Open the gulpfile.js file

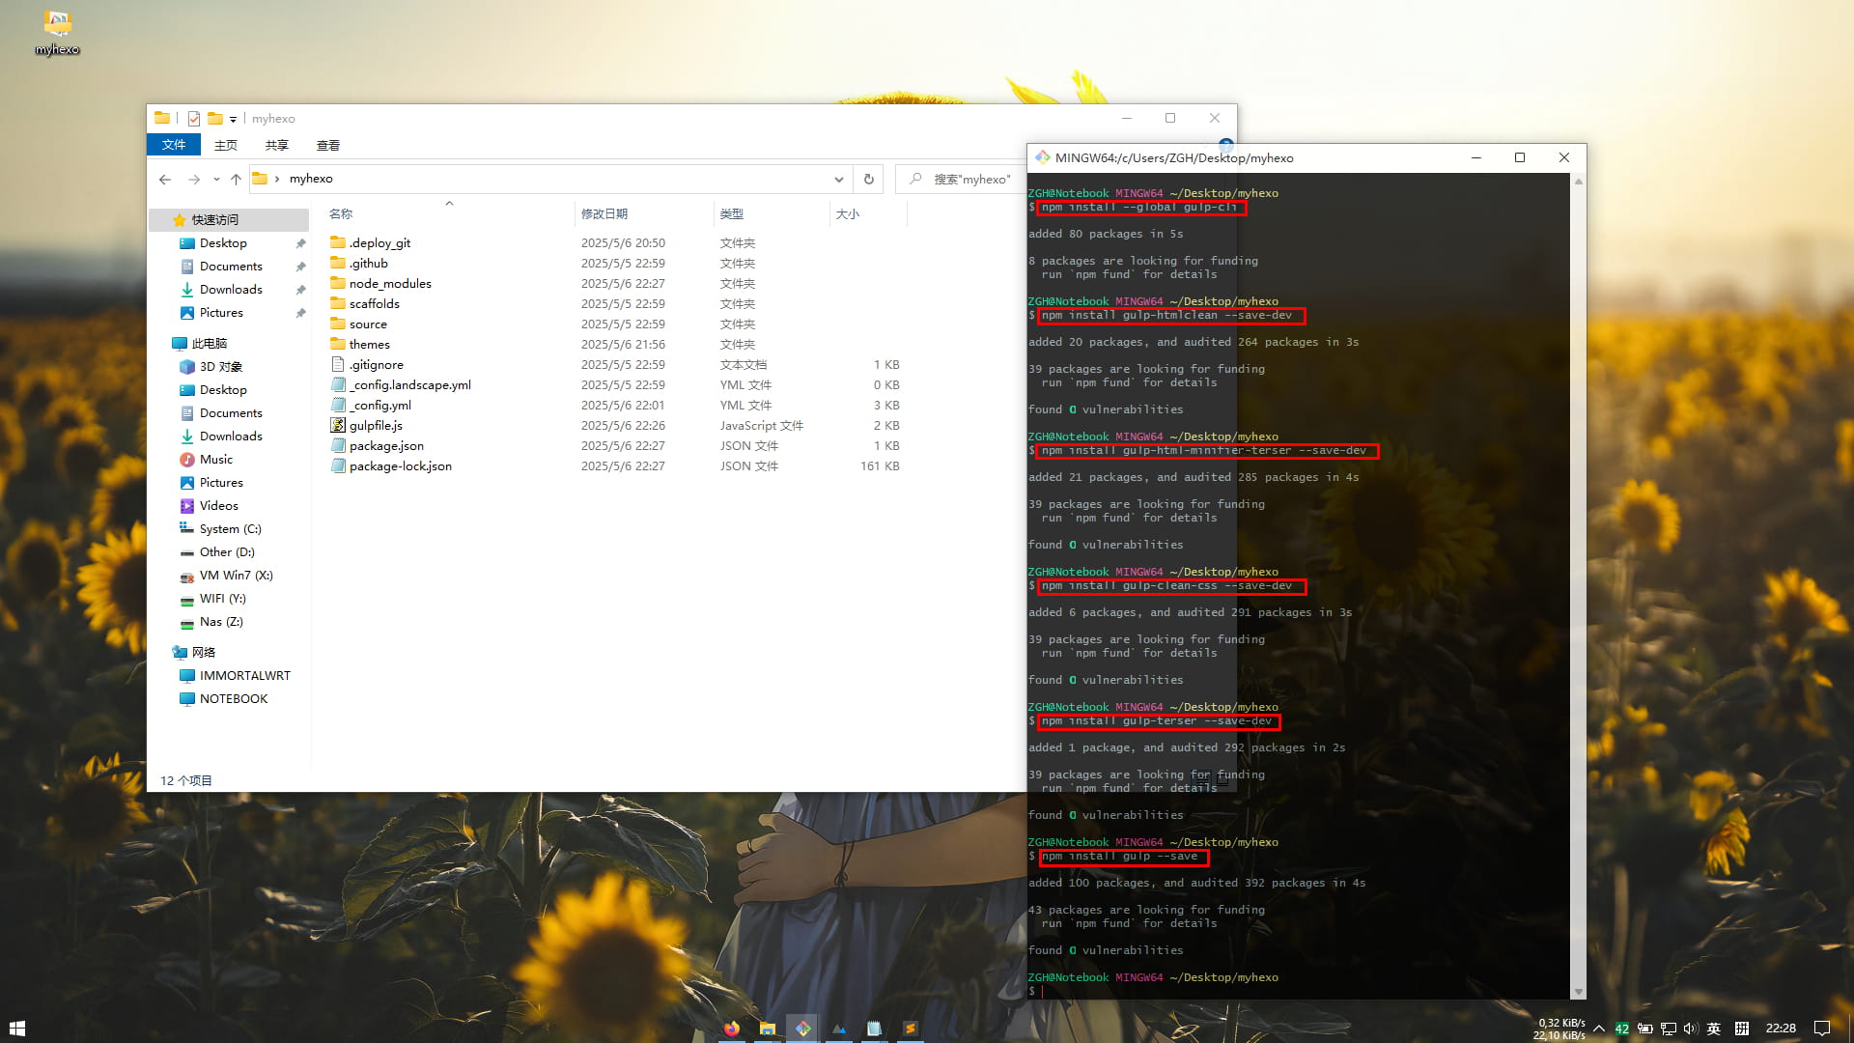[376, 426]
